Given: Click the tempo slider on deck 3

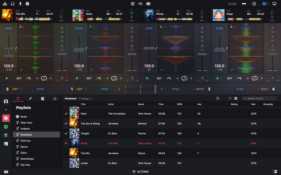Looking at the screenshot, I should (x=9, y=56).
